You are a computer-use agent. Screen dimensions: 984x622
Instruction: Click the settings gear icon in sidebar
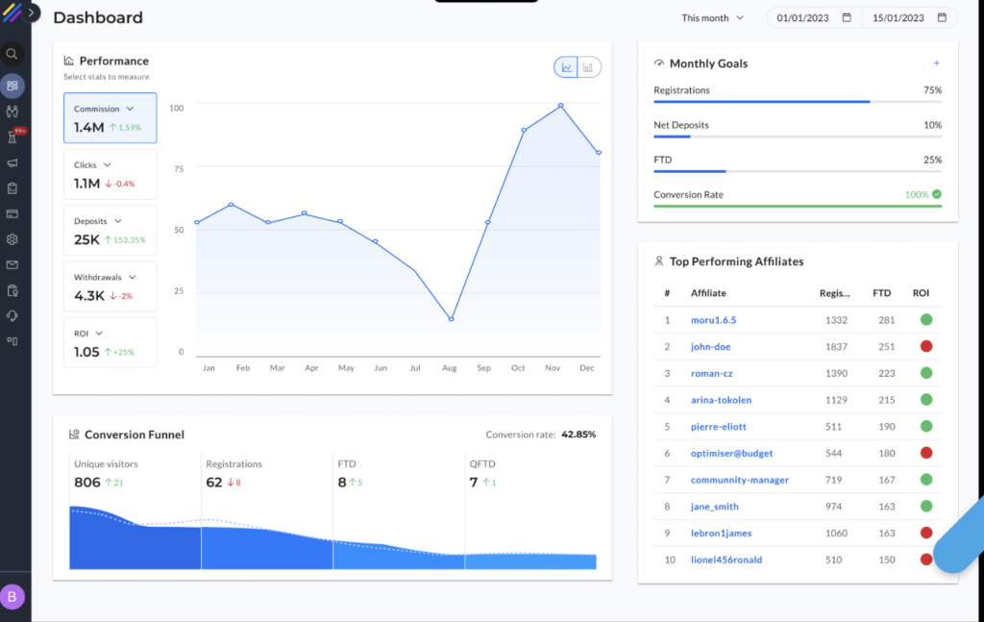click(x=12, y=239)
